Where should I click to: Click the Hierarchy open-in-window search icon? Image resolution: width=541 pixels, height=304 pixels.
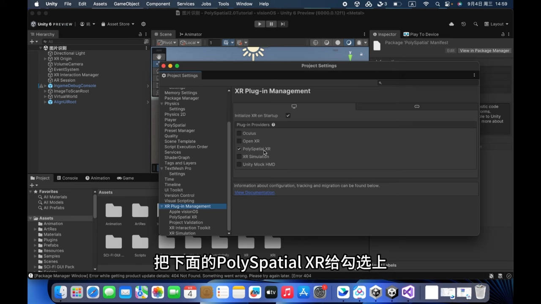146,41
